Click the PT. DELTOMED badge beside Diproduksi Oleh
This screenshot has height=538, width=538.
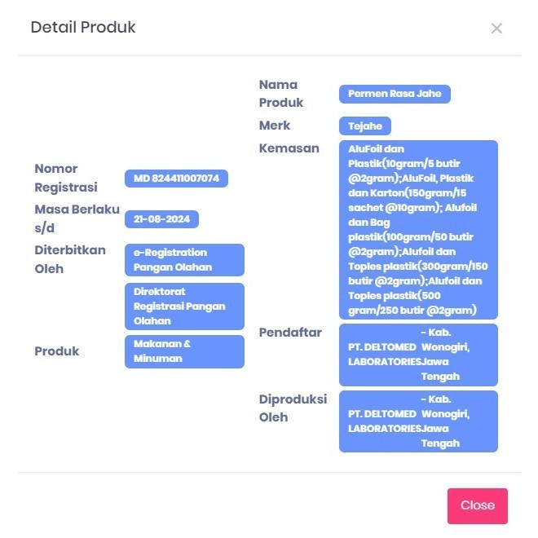[418, 421]
